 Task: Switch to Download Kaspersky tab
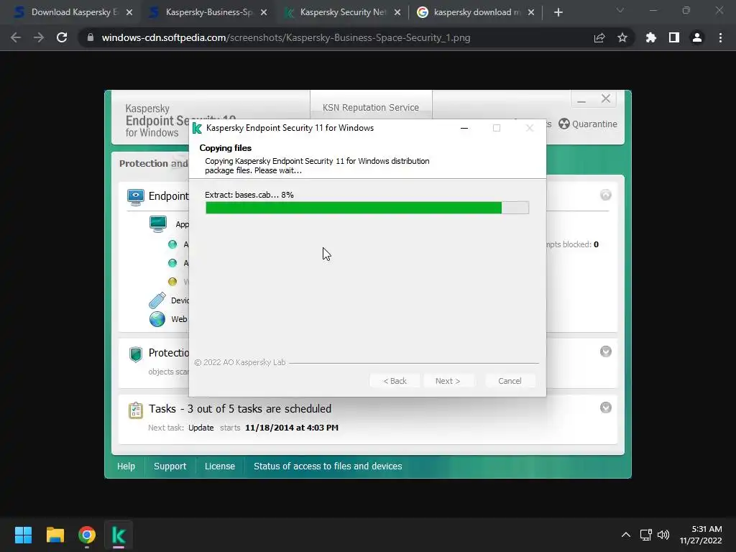(x=73, y=12)
